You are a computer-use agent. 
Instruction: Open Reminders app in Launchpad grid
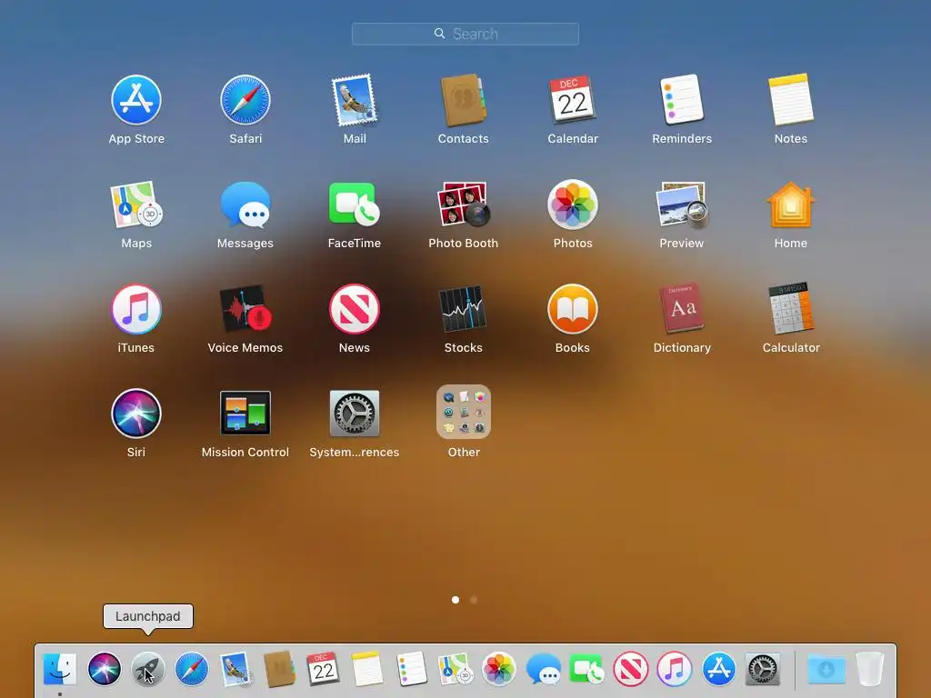point(682,100)
